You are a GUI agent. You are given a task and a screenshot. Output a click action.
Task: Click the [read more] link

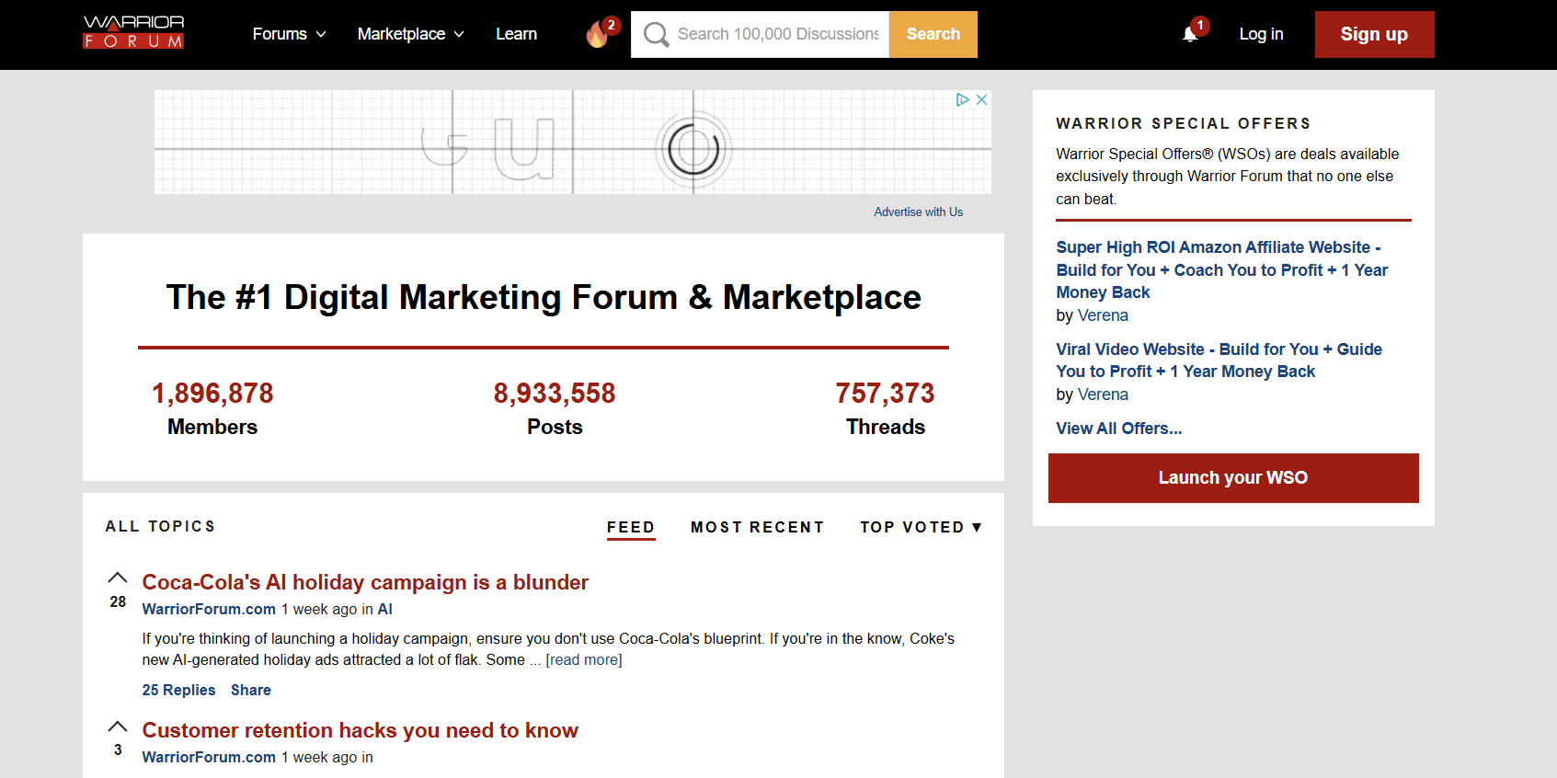[584, 660]
